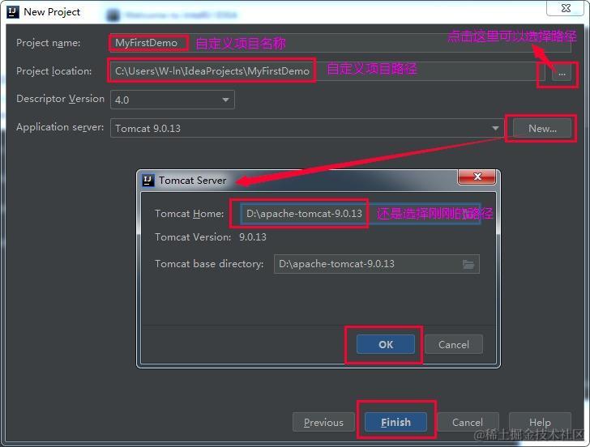Click the Tomcat Home path field

point(360,214)
